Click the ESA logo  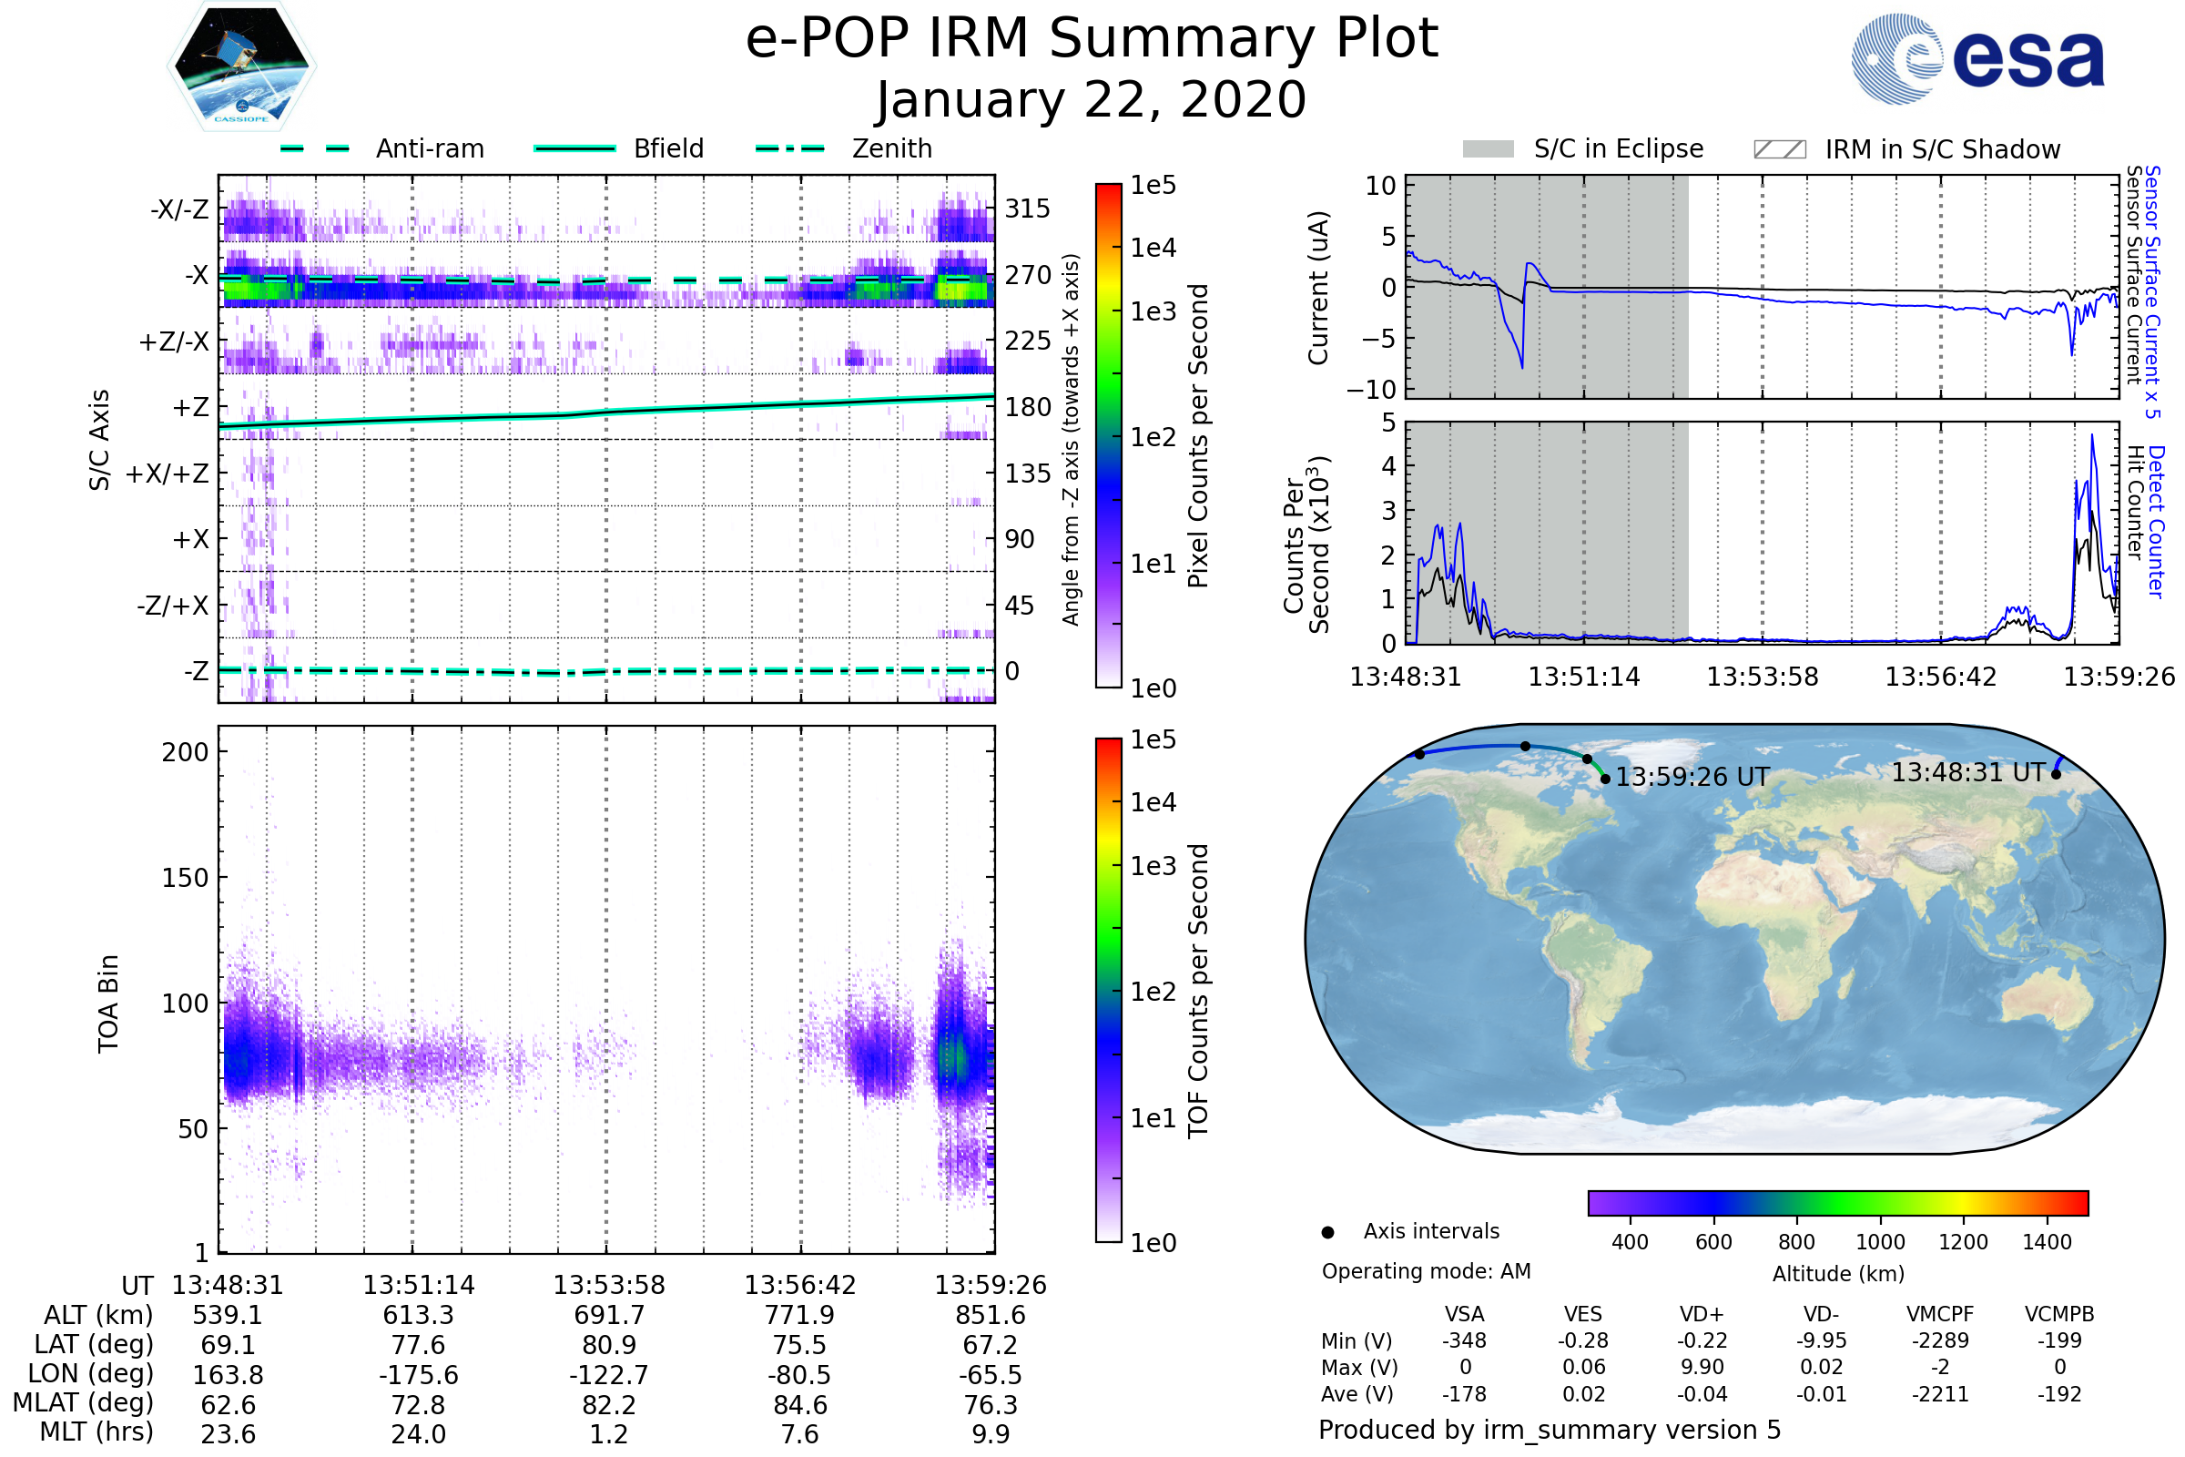pyautogui.click(x=1977, y=58)
